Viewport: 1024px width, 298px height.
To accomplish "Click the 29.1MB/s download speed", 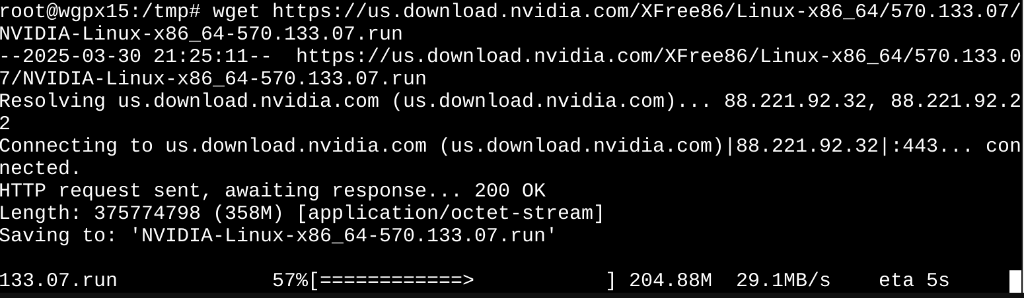I will pyautogui.click(x=783, y=281).
